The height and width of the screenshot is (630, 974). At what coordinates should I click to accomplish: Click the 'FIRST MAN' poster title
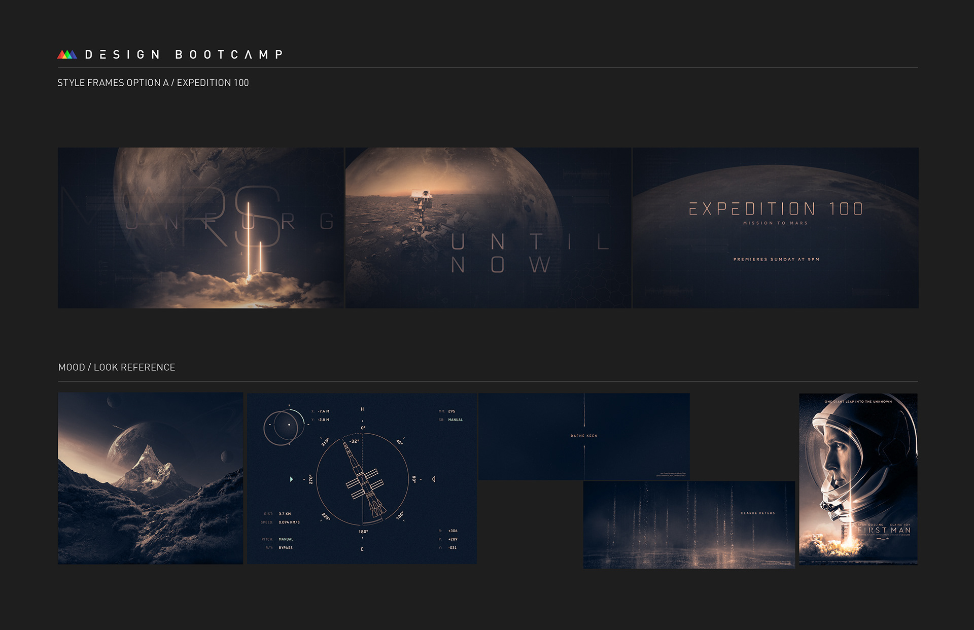click(884, 530)
